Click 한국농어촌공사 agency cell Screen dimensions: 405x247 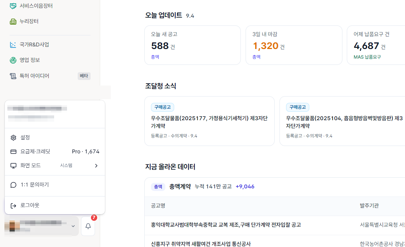tap(382, 244)
